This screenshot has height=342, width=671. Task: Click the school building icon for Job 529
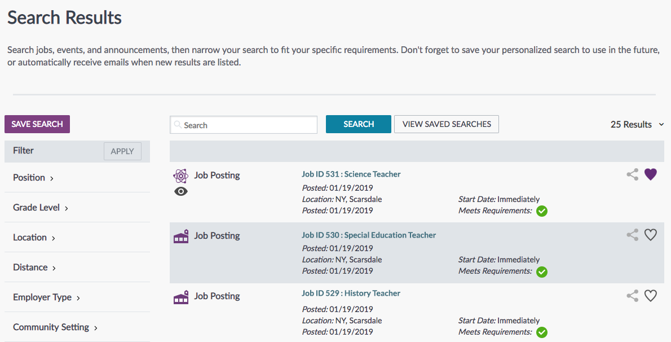tap(180, 296)
